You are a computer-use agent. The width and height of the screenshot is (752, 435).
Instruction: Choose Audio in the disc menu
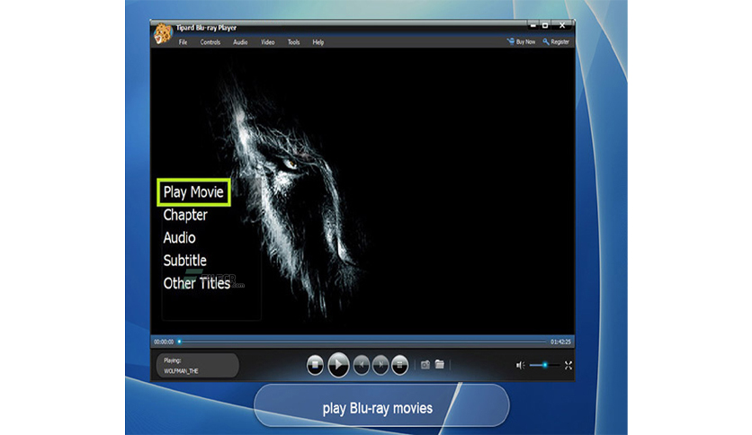[179, 237]
